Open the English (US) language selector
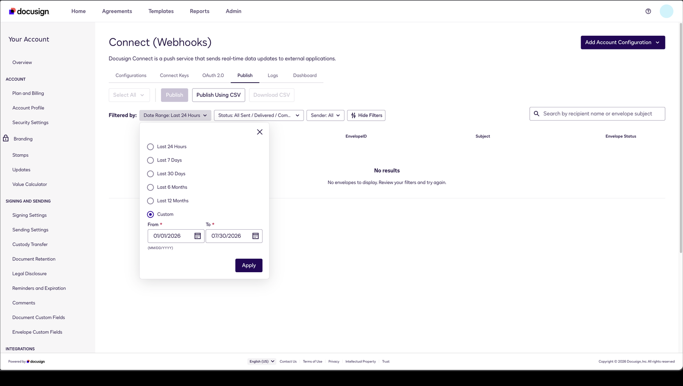Screen dimensions: 683x386 [x=262, y=361]
